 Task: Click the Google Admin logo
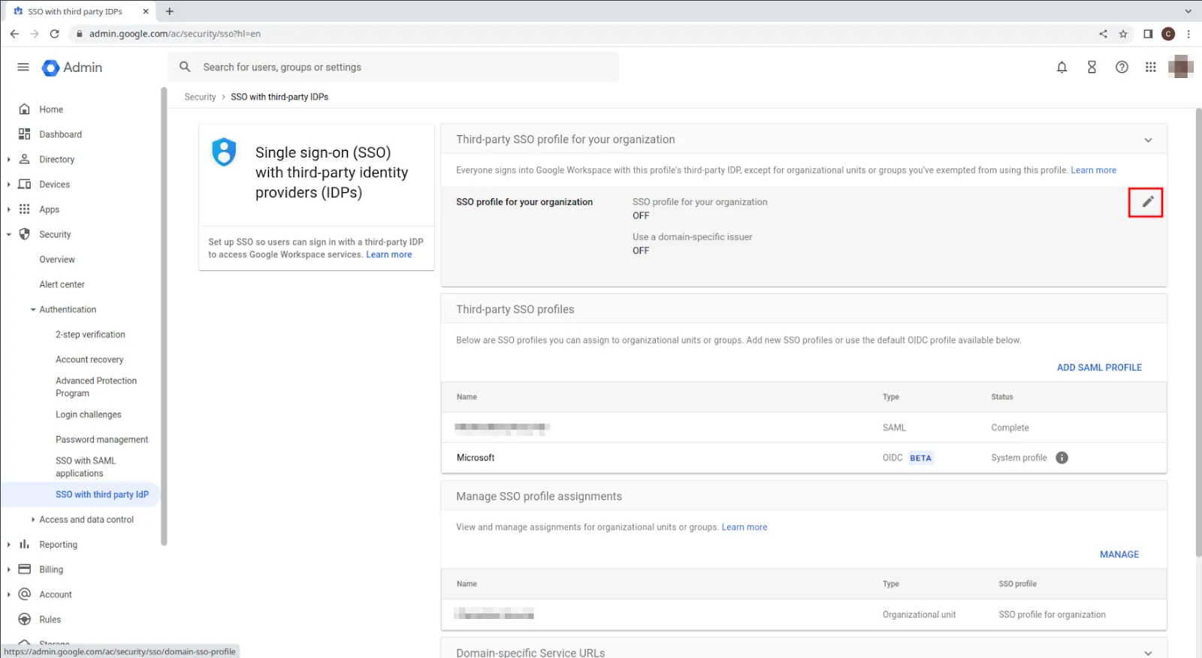coord(72,68)
